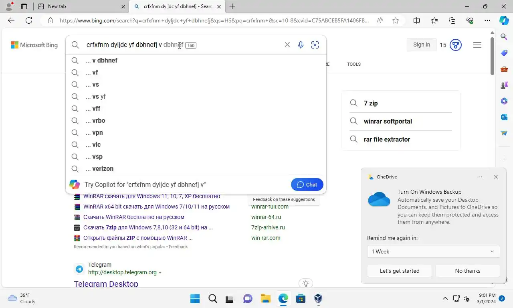
Task: Click into the Bing search input
Action: tap(180, 45)
